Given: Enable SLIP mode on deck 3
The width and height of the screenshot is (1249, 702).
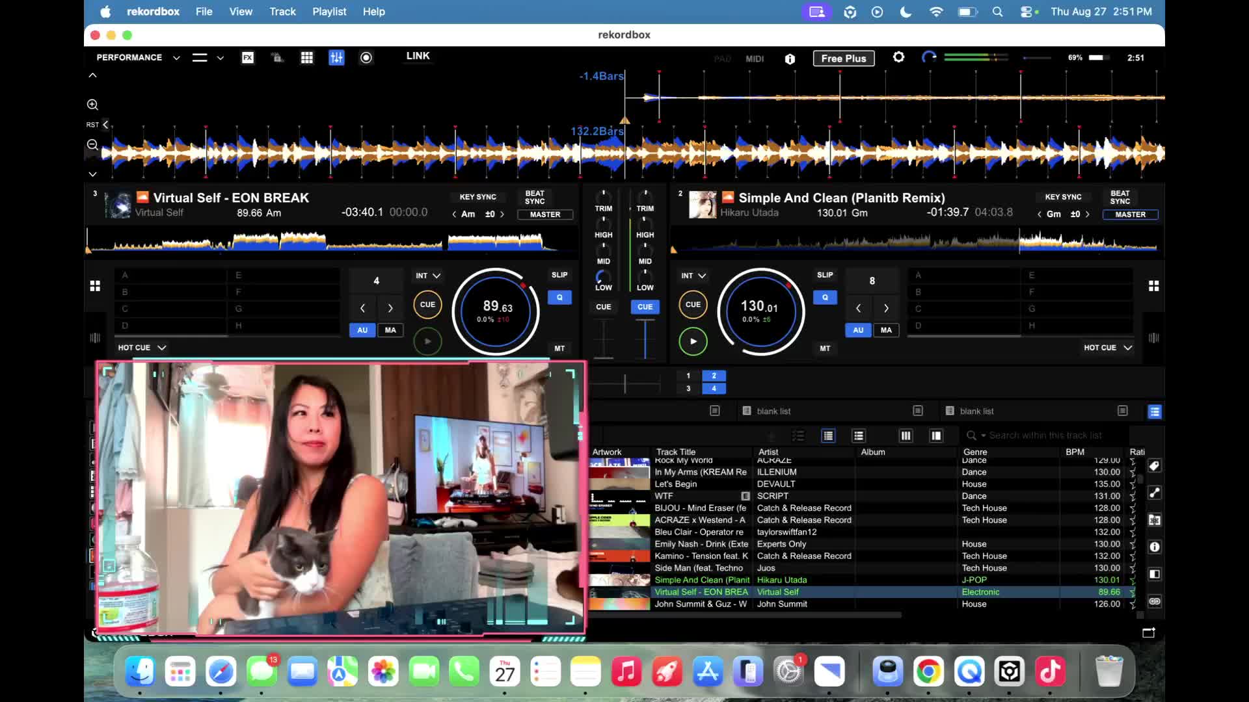Looking at the screenshot, I should [559, 275].
